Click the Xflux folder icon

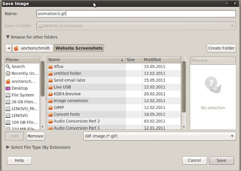click(x=50, y=67)
